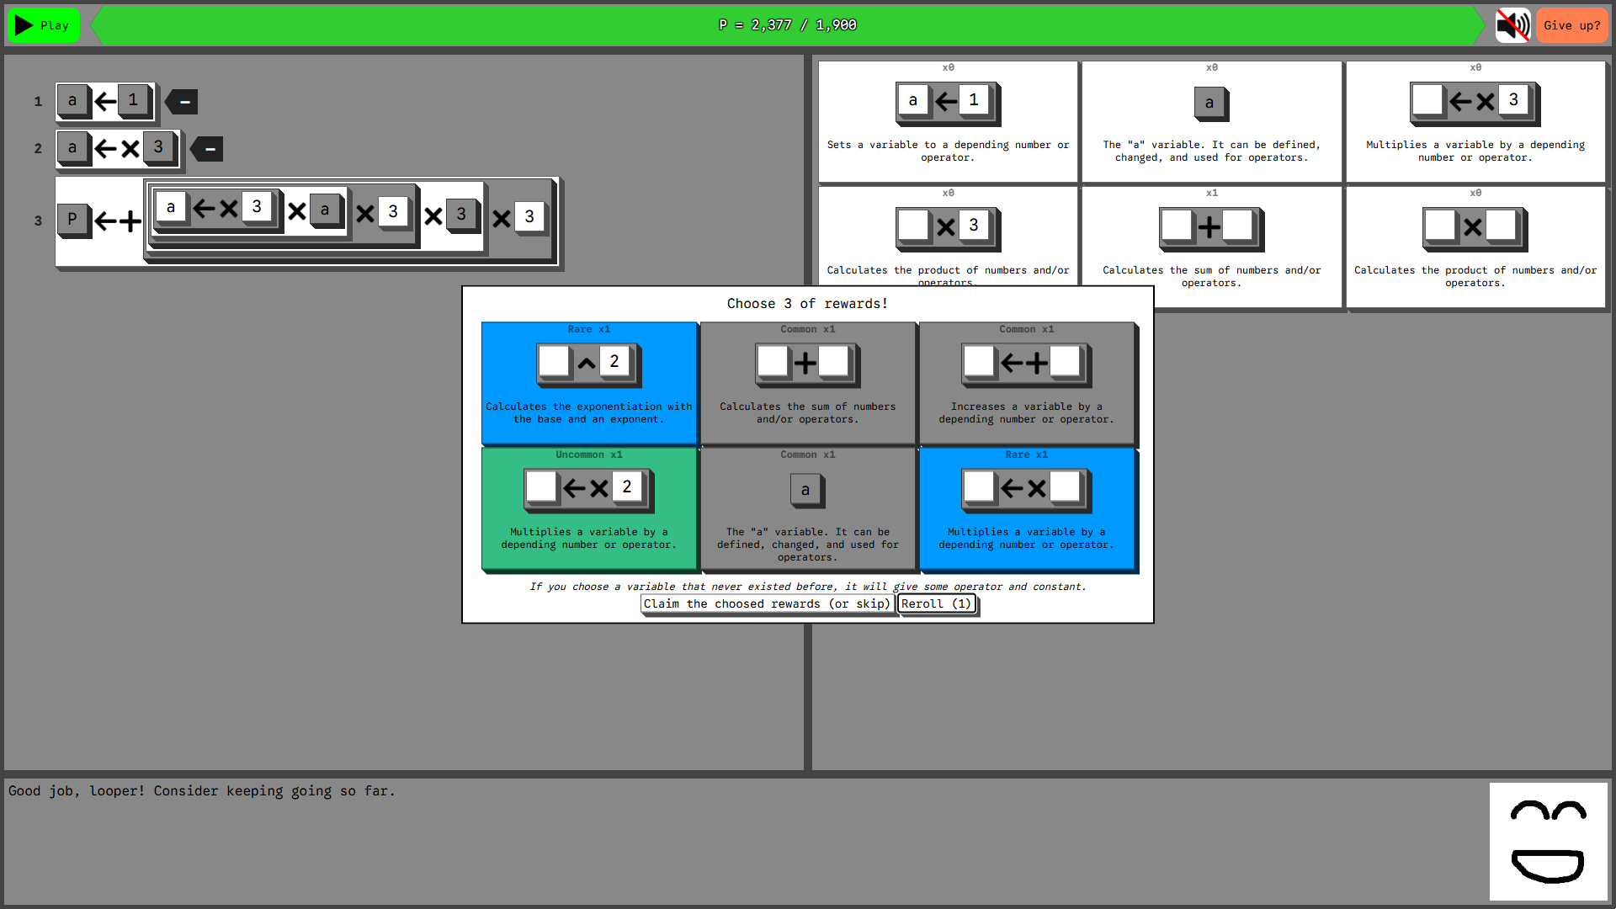Claim the choosed rewards or skip
Screen dimensions: 1616x909
(x=767, y=603)
